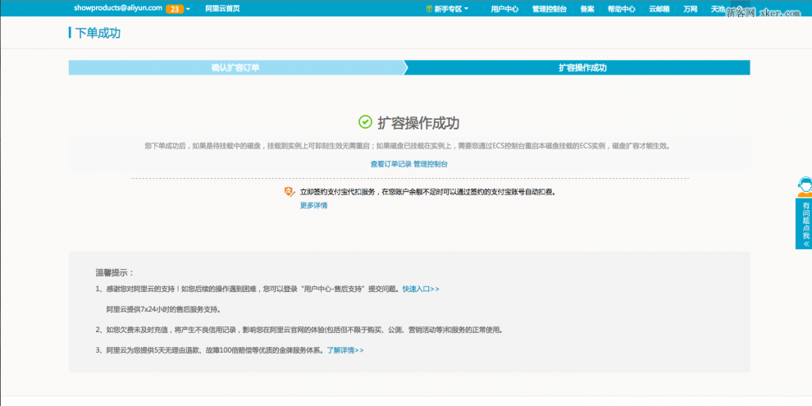The width and height of the screenshot is (812, 406).
Task: Click the Alipay shield icon
Action: tap(290, 192)
